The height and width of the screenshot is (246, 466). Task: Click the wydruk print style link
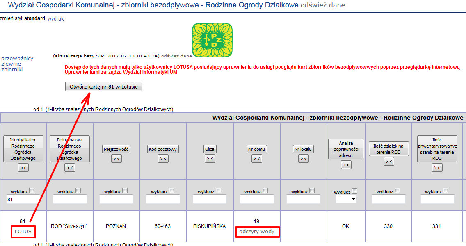click(x=55, y=18)
